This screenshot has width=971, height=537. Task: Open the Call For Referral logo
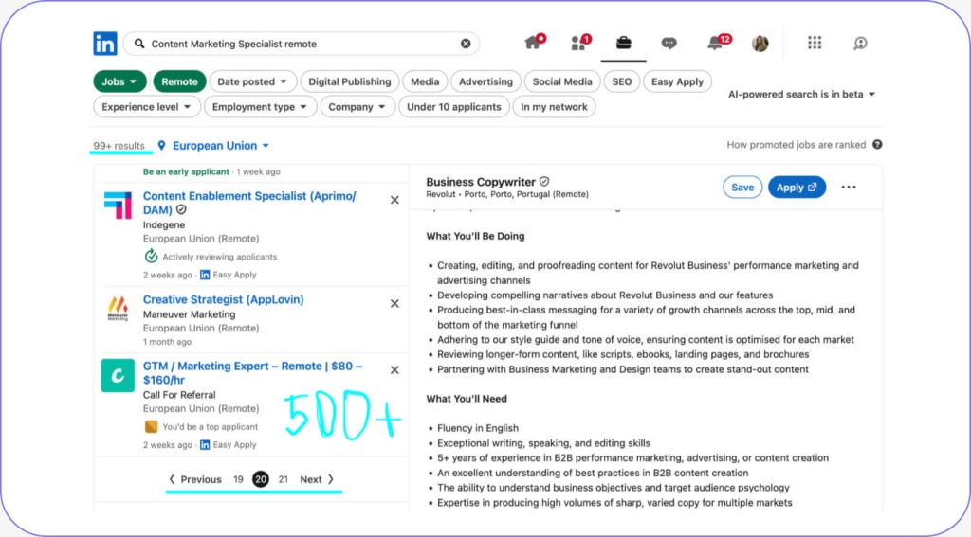click(118, 376)
